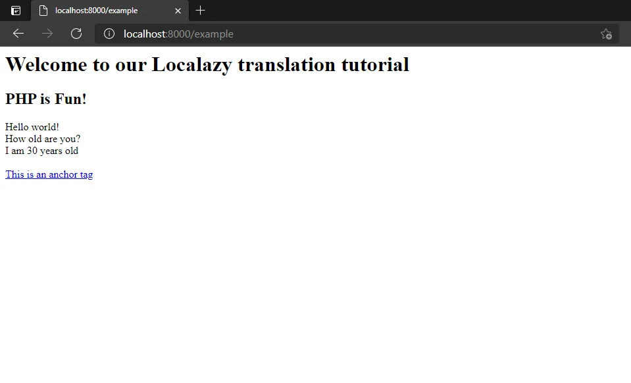
Task: Refresh the current page
Action: point(76,34)
